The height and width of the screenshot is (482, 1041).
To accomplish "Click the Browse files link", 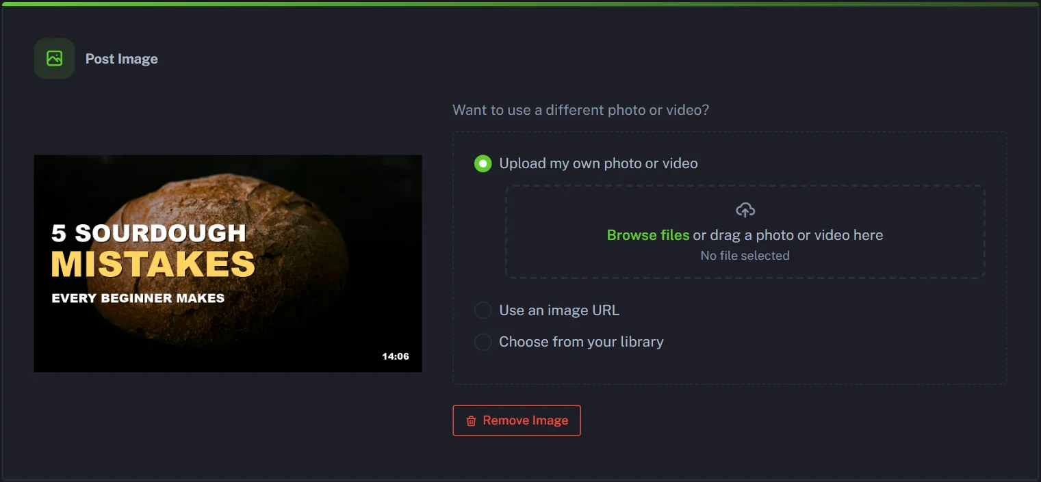I will pyautogui.click(x=648, y=235).
